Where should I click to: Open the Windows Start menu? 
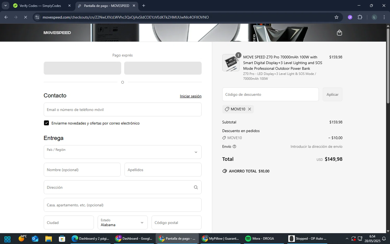point(8,239)
